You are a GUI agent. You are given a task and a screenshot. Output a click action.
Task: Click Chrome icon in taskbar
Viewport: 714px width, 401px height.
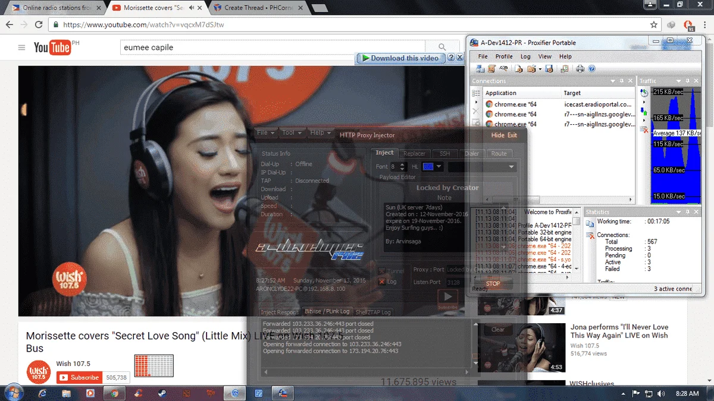[x=115, y=393]
